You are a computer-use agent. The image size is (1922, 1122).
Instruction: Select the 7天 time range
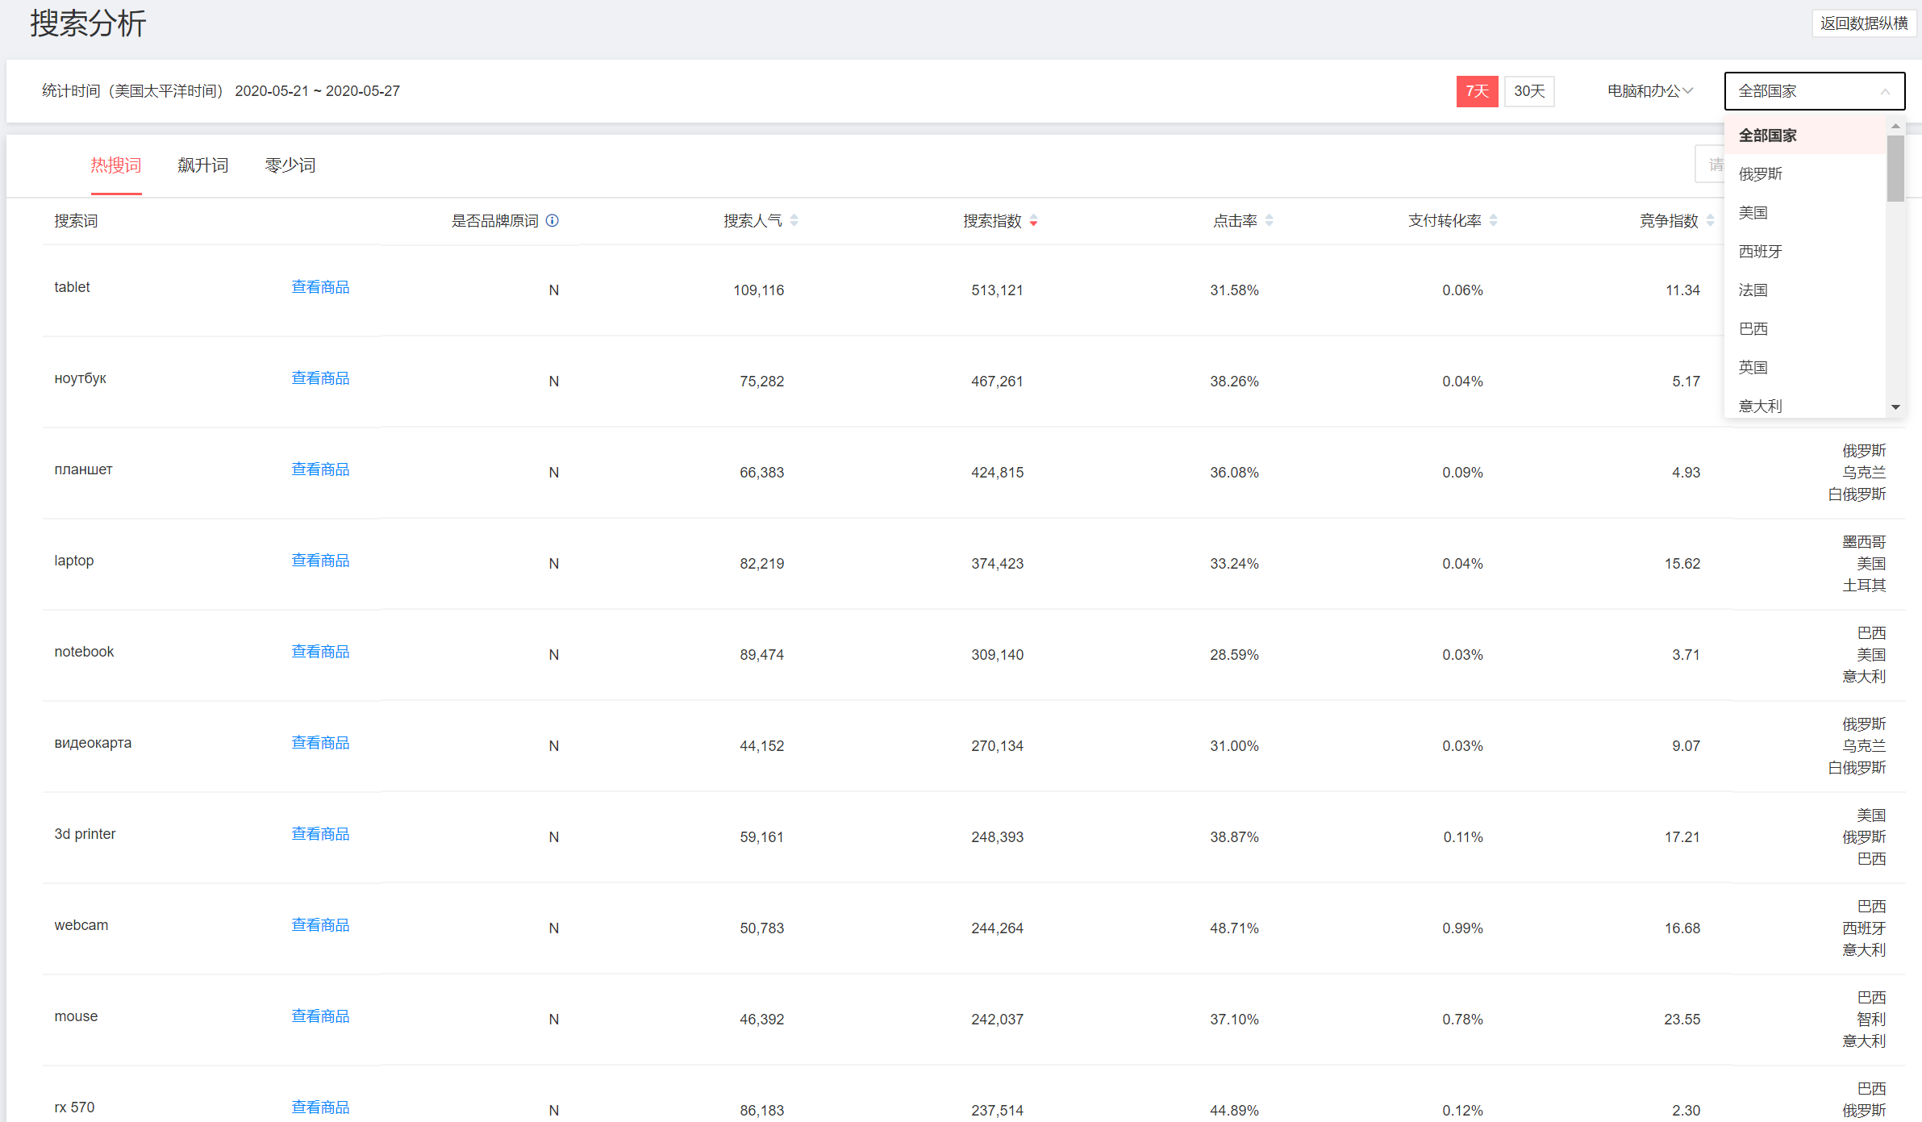coord(1477,91)
